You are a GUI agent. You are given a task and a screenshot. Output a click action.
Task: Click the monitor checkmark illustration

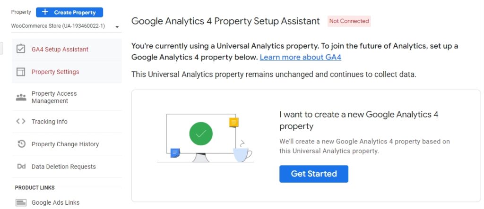[x=201, y=134]
